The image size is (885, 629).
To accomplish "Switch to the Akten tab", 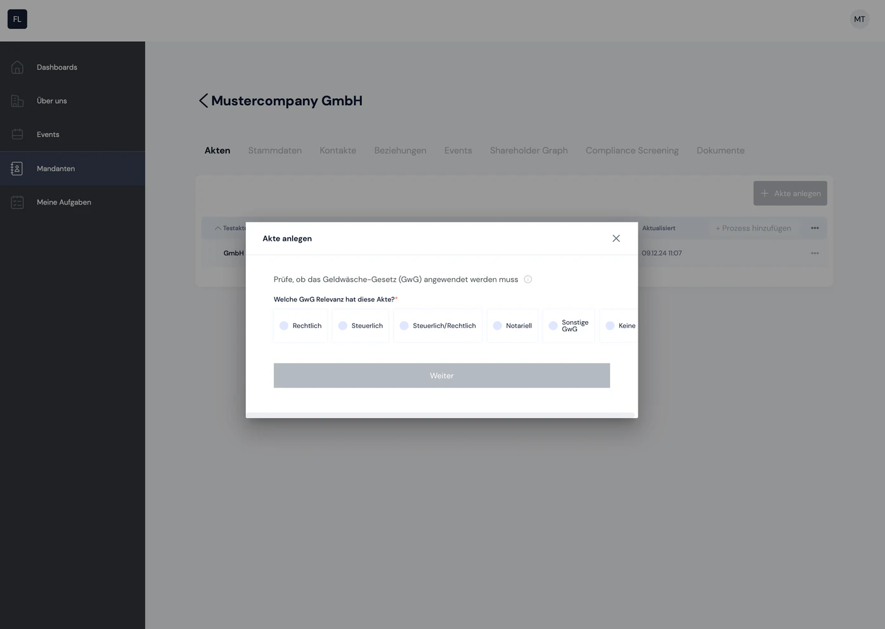I will (217, 151).
